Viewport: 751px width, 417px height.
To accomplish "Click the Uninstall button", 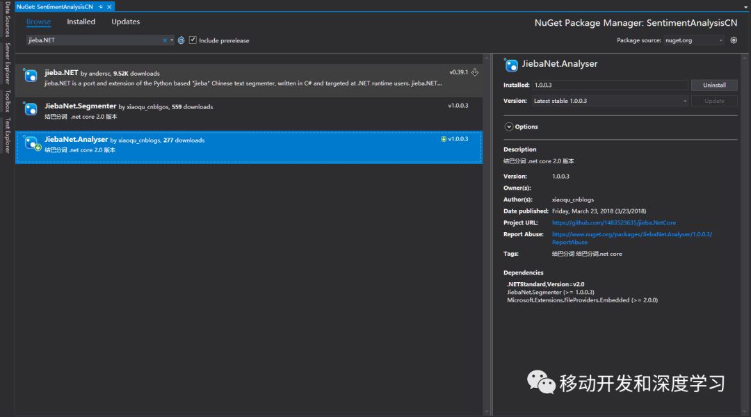I will pyautogui.click(x=714, y=85).
